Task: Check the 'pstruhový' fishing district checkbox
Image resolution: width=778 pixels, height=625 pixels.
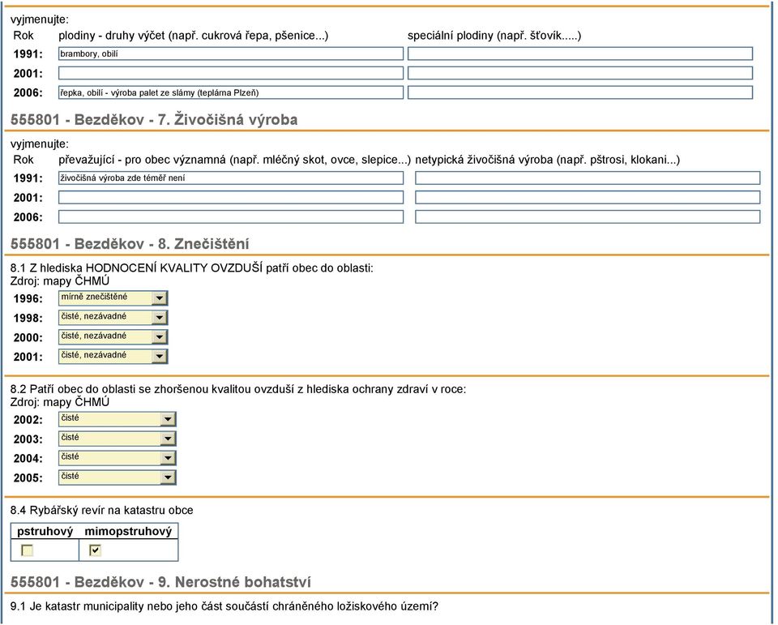Action: click(27, 550)
